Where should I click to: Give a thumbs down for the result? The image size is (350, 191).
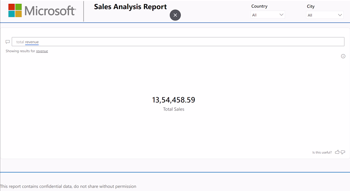coord(343,152)
